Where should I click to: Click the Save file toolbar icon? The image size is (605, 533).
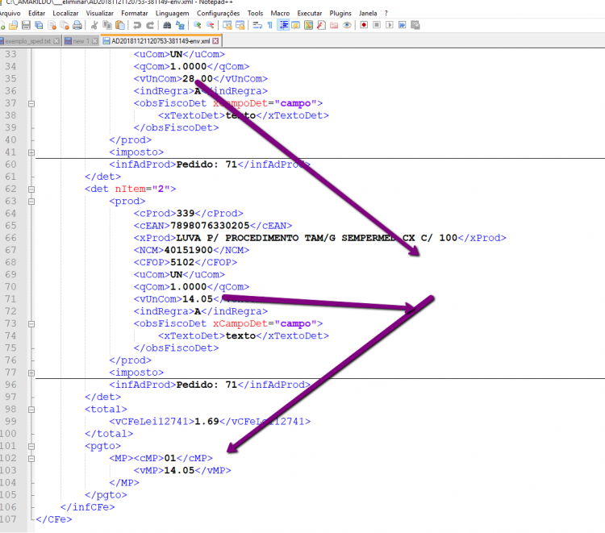click(26, 26)
